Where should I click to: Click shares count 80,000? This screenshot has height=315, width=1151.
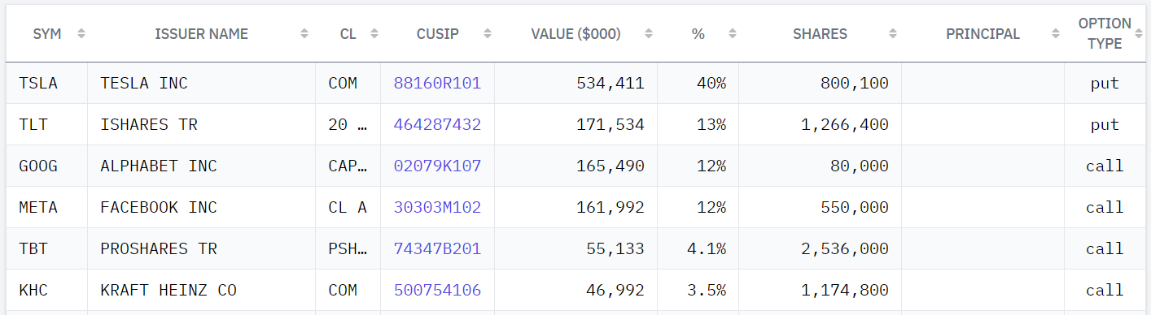click(859, 166)
